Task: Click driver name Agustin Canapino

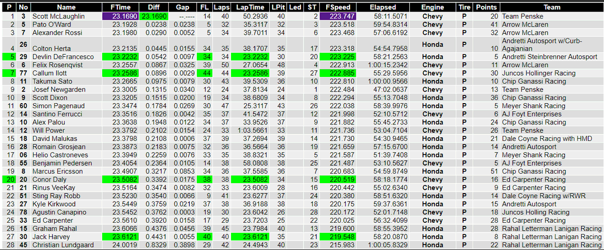Action: (59, 212)
